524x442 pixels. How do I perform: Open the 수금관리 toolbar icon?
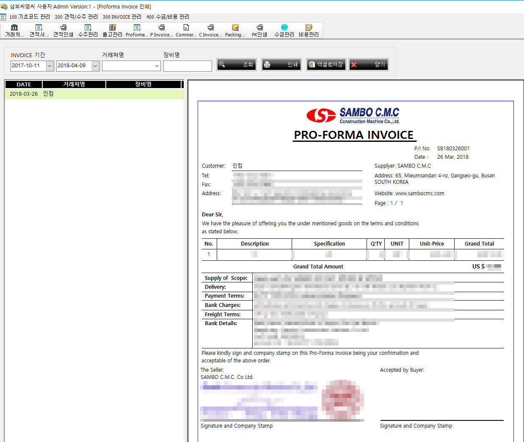284,30
